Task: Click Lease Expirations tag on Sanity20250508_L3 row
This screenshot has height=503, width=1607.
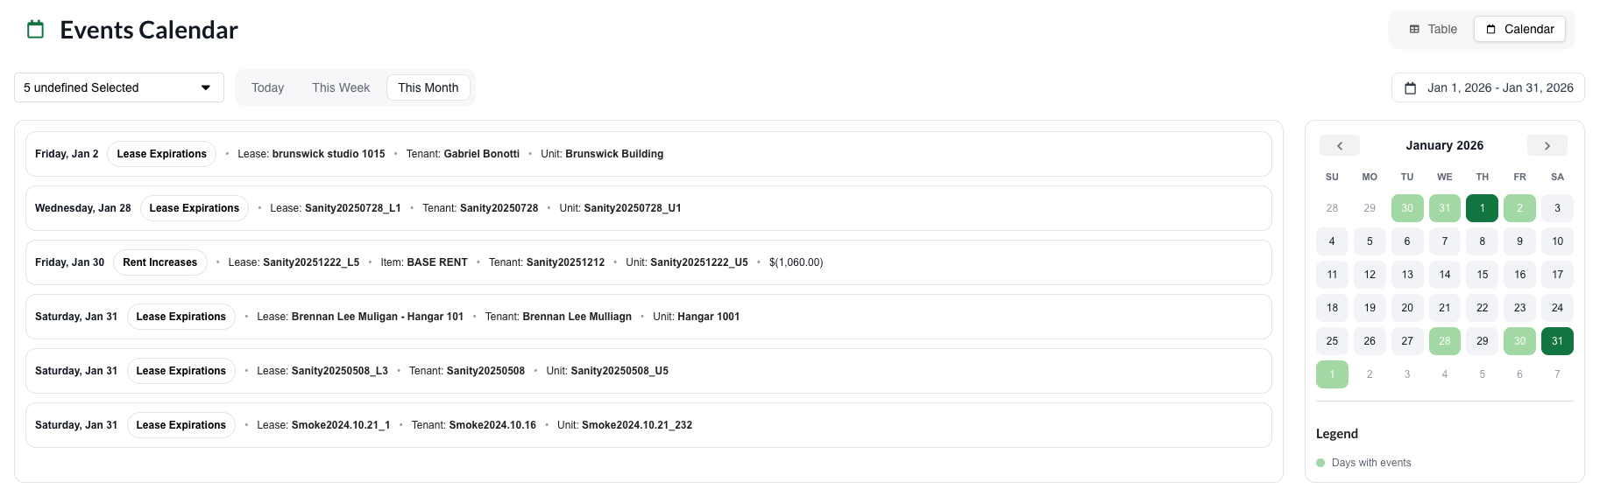Action: 181,371
